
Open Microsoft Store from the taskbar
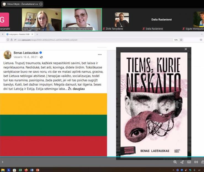pyautogui.click(x=14, y=170)
